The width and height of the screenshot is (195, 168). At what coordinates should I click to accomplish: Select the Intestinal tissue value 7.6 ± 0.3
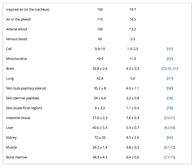(133, 118)
